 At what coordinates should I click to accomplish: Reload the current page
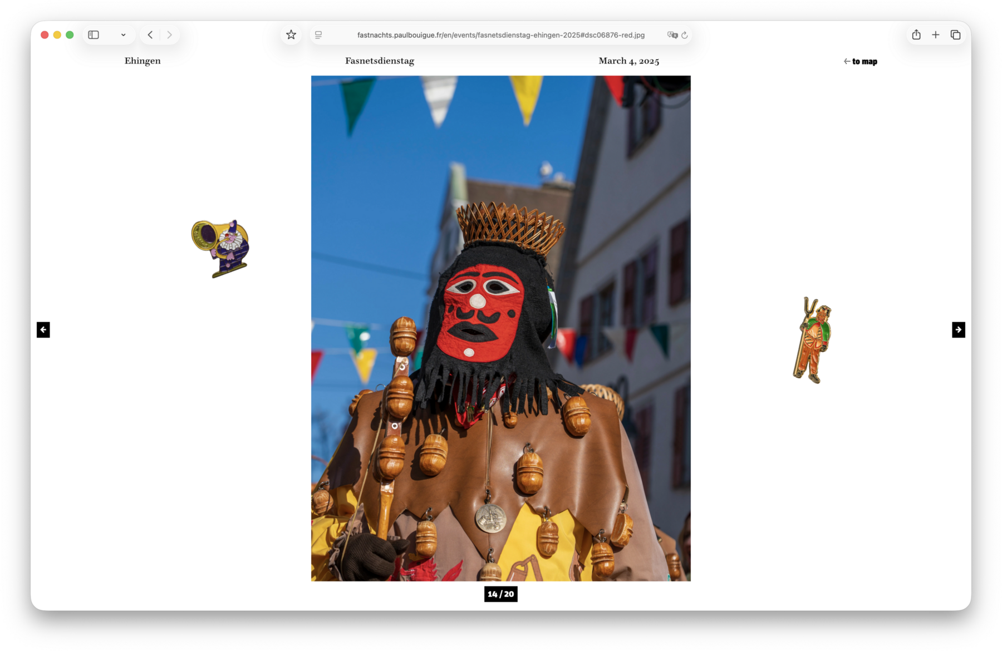click(685, 35)
